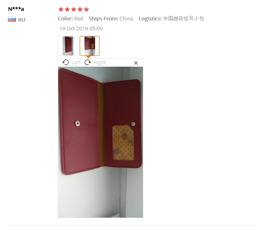The height and width of the screenshot is (230, 256).
Task: Close the enlarged photo viewer
Action: [136, 63]
